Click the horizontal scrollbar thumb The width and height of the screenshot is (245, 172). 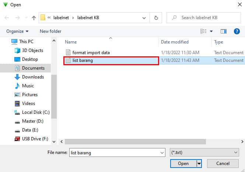135,142
